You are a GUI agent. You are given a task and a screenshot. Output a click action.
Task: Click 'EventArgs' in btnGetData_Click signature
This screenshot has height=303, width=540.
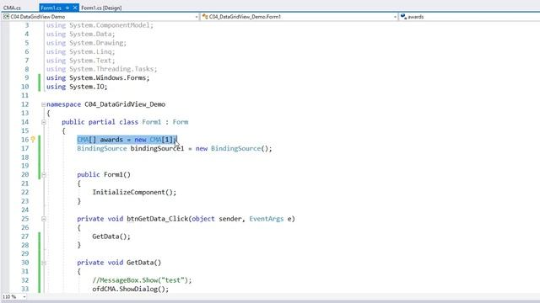coord(267,219)
